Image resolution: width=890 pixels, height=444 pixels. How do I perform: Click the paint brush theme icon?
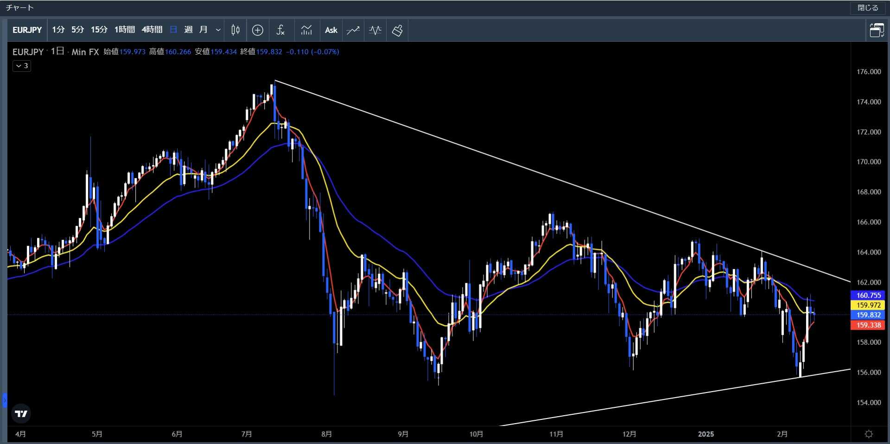[397, 30]
